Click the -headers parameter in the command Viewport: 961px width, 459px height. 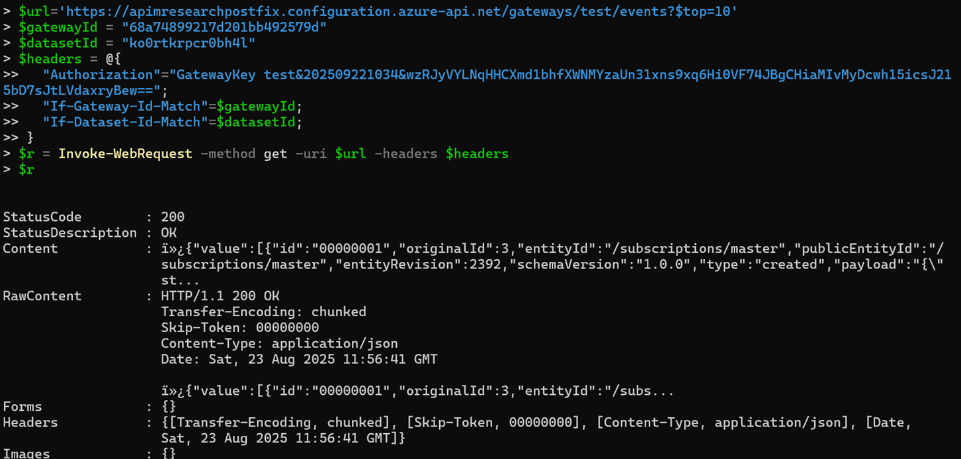click(405, 154)
